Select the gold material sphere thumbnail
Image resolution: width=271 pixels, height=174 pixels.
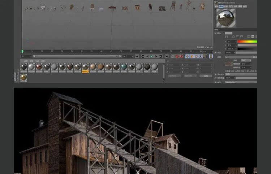point(24,77)
